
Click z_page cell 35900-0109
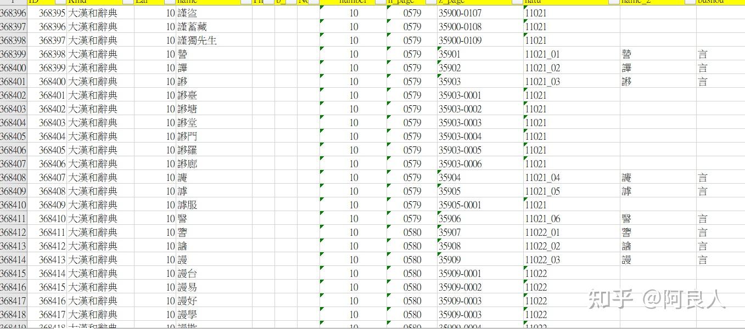coord(480,41)
